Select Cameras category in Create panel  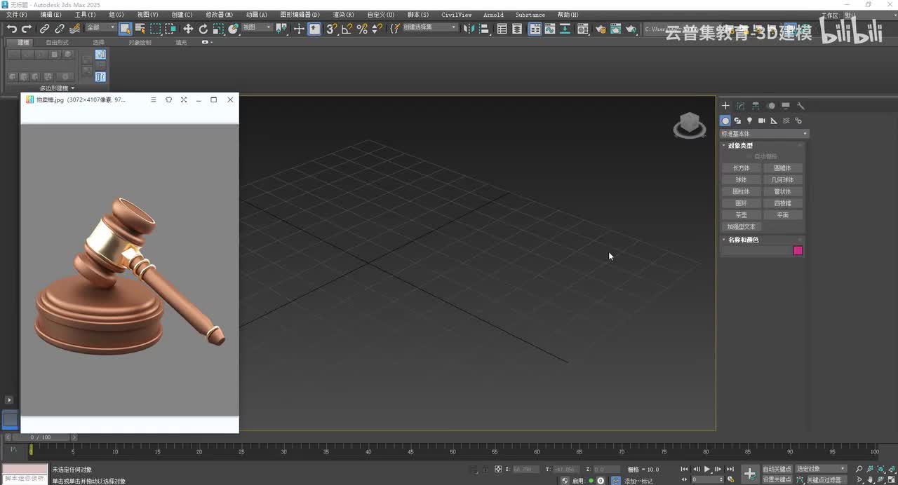coord(762,121)
